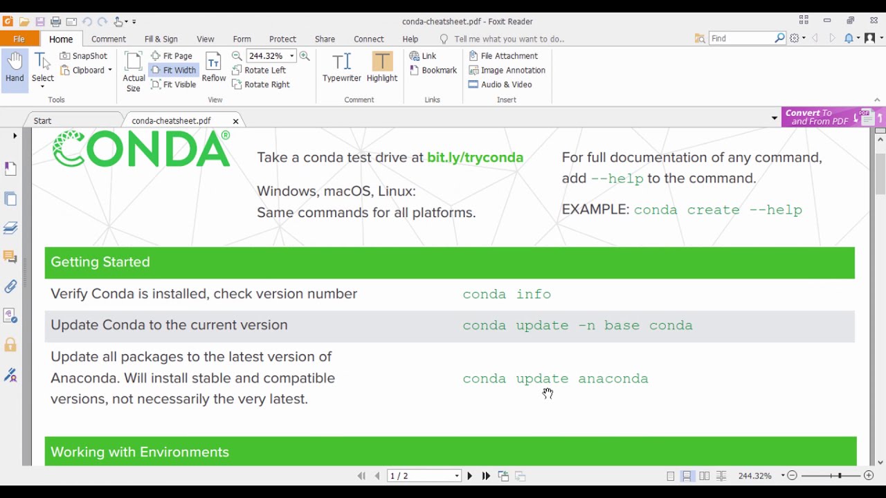886x498 pixels.
Task: Insert an Image Annotation
Action: [x=507, y=70]
